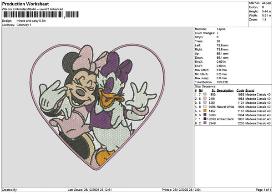The image size is (273, 193).
Task: Click thread code 1137 in stop row 5
Action: pyautogui.click(x=241, y=111)
